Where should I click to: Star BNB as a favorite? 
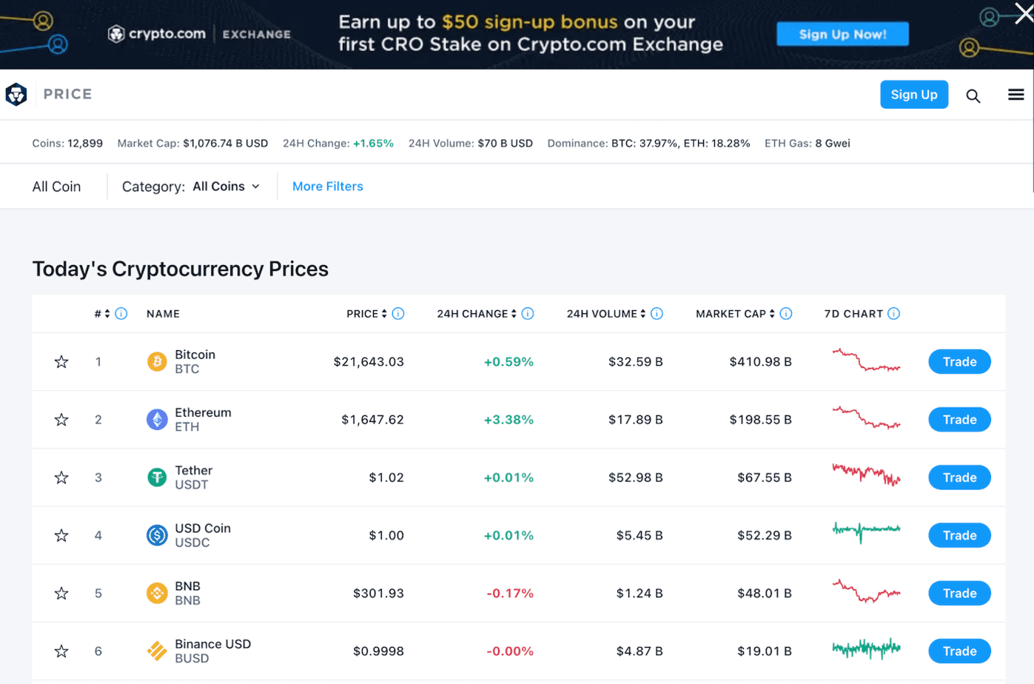[61, 593]
